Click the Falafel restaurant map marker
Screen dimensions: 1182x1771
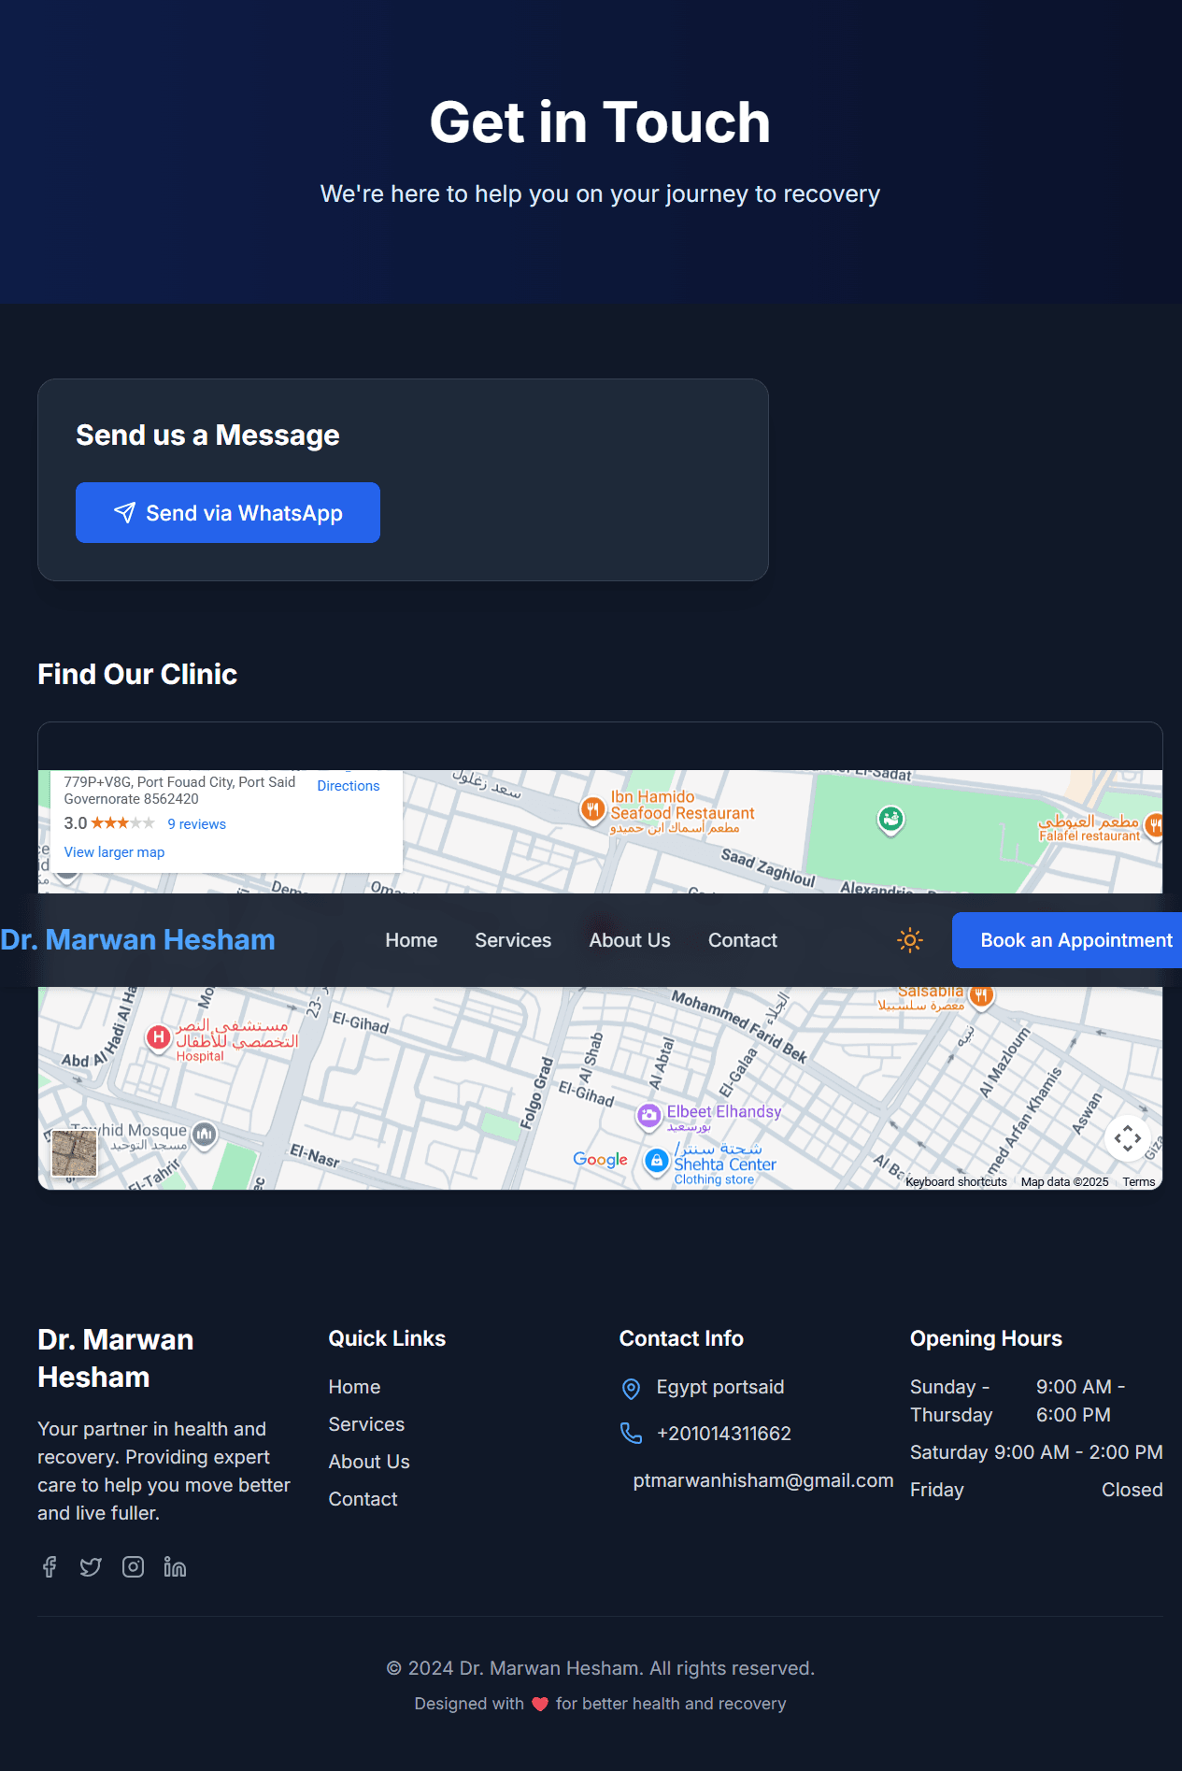1154,824
